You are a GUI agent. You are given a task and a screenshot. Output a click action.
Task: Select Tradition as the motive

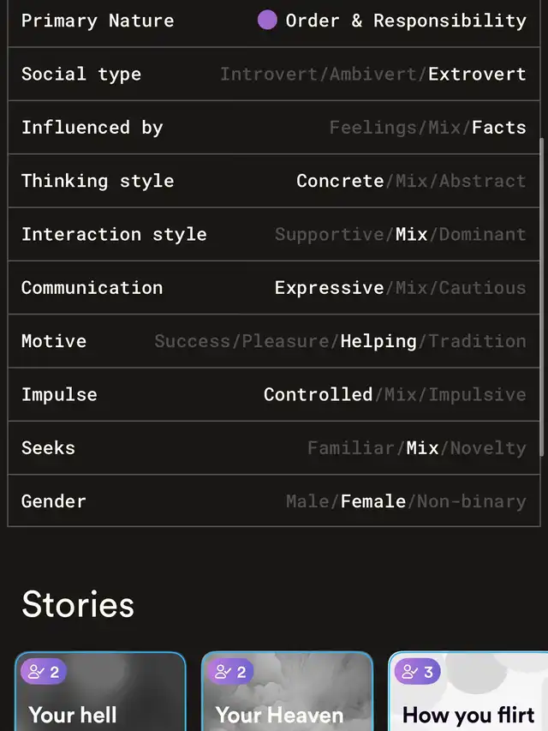[x=478, y=341]
